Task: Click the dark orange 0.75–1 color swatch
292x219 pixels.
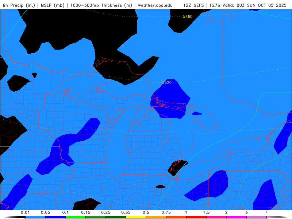Action: [x=176, y=217]
